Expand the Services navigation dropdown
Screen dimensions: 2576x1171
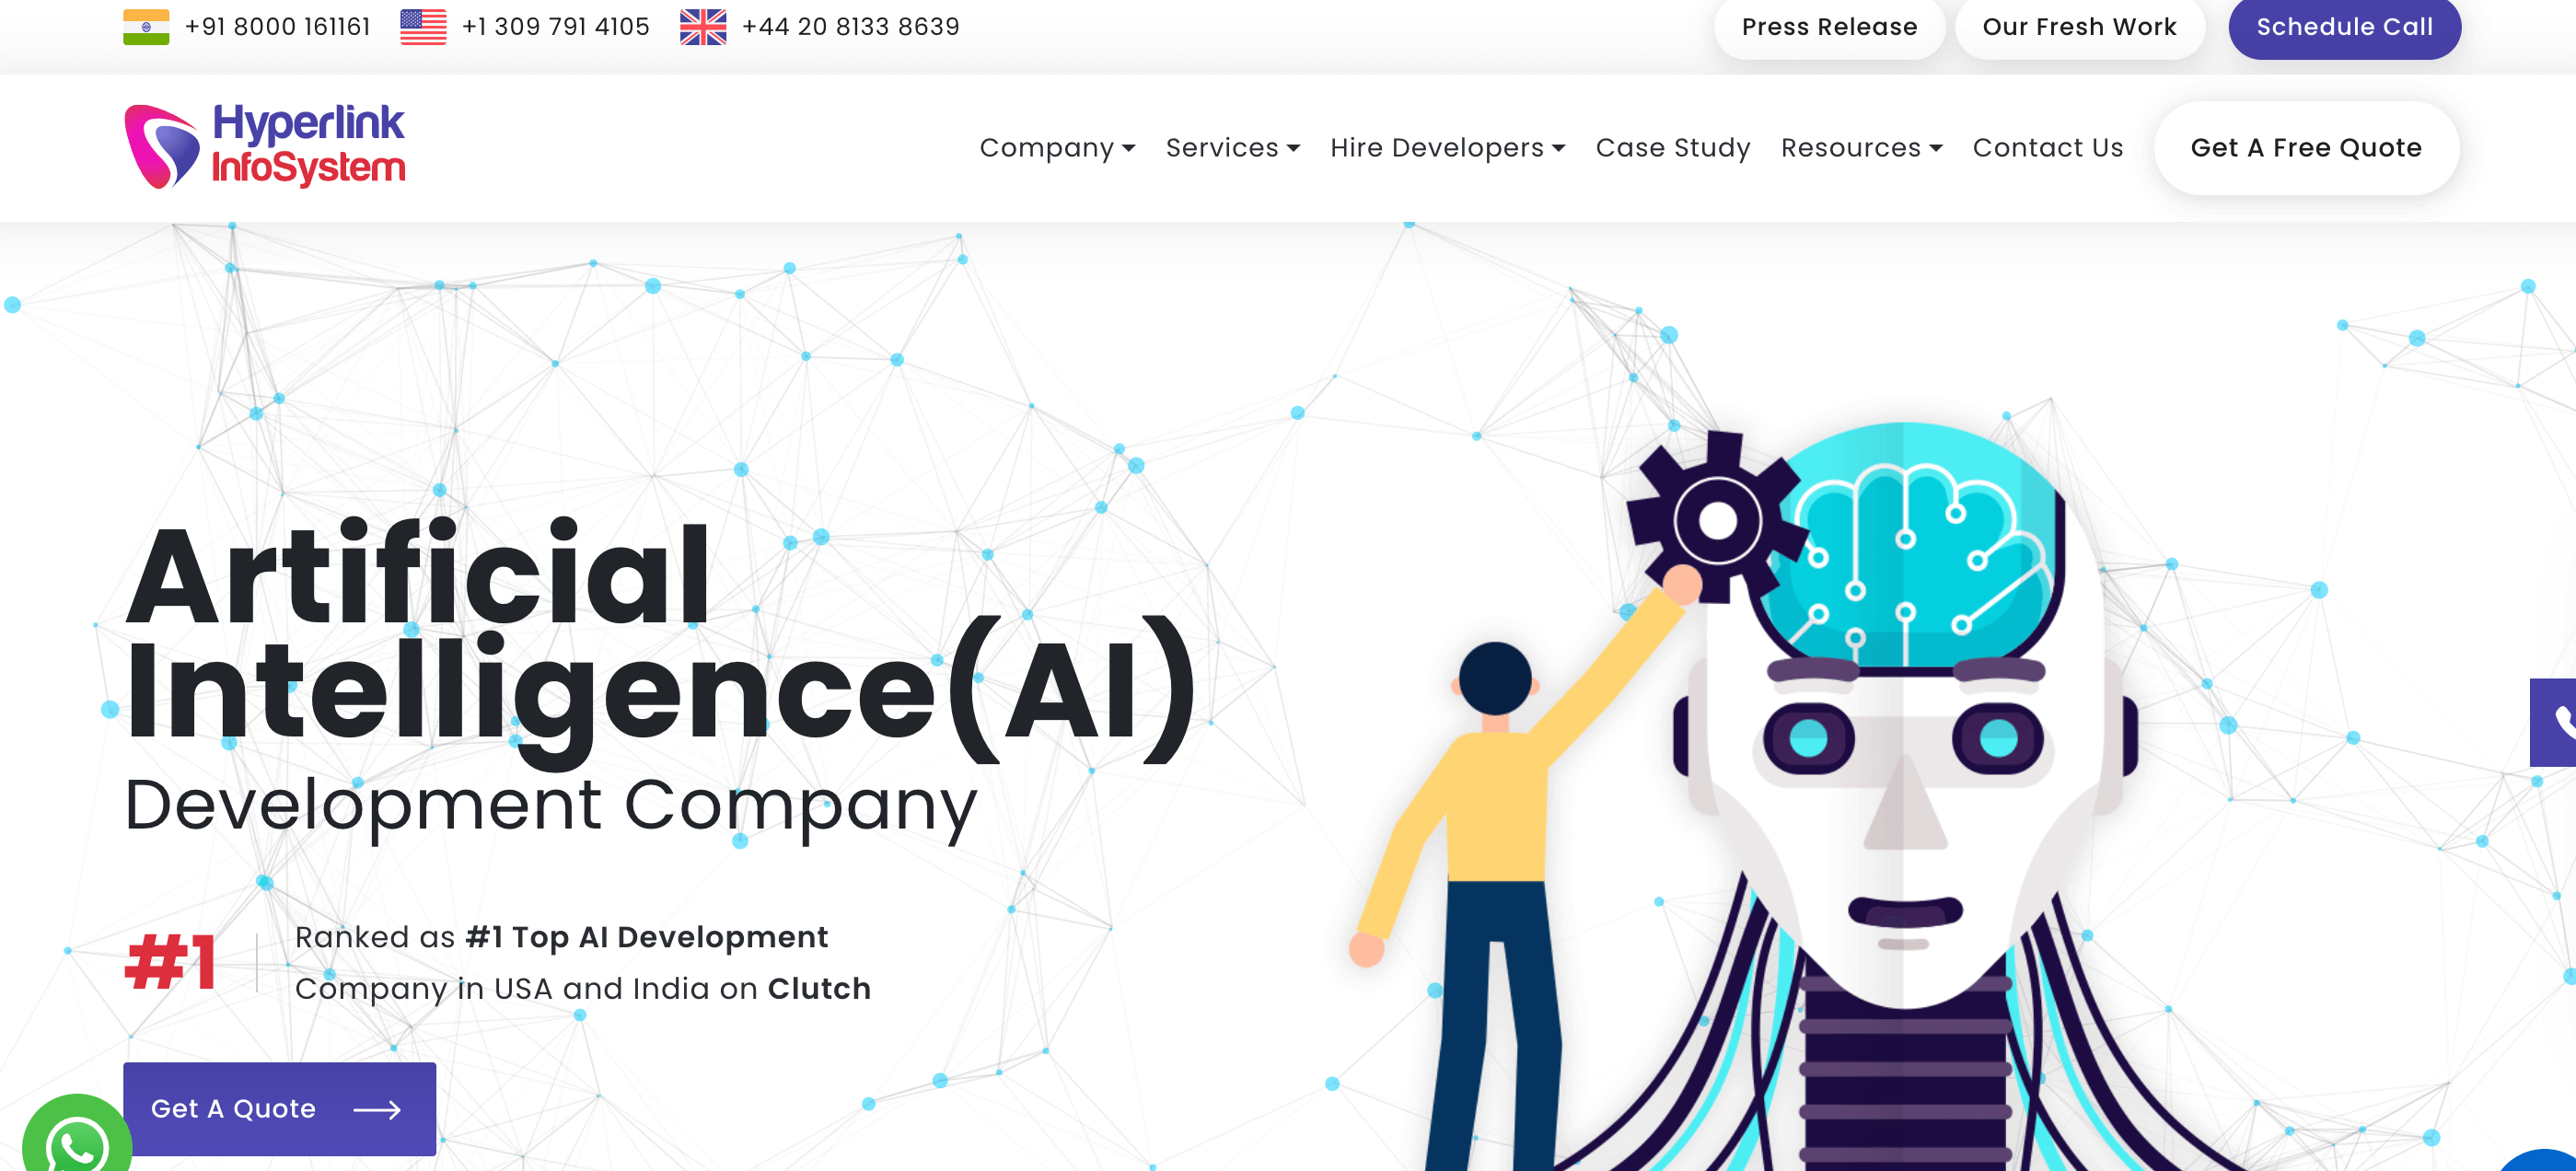click(x=1232, y=148)
